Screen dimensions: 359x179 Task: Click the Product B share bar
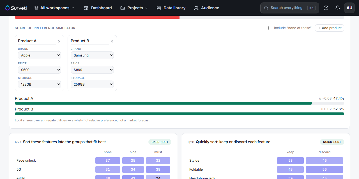(179, 114)
